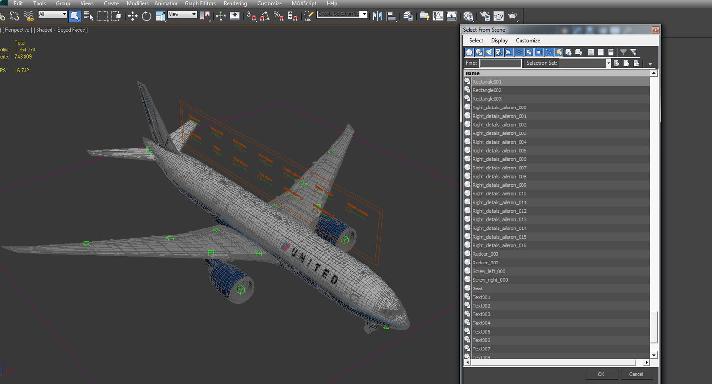
Task: Click the Bind to Space Warp icon
Action: 28,16
